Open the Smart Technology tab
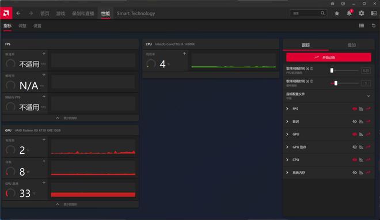Viewport: 380px width, 220px height. pyautogui.click(x=136, y=13)
